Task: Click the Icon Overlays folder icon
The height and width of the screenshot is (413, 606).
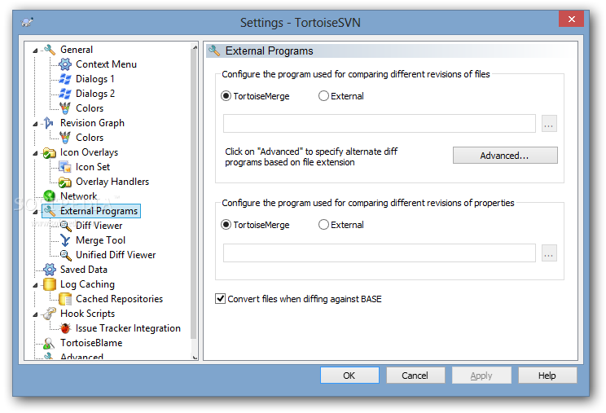Action: (x=50, y=152)
